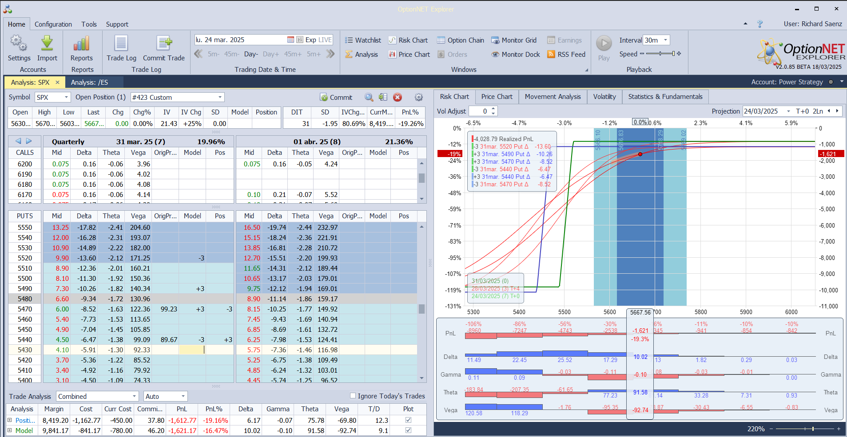
Task: Go to next expiration with right arrow
Action: 29,141
